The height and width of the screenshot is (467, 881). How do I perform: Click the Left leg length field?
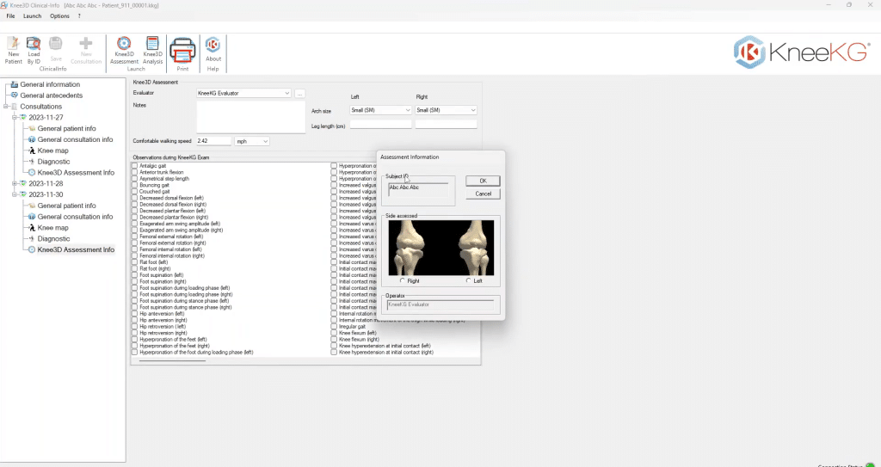(x=381, y=124)
